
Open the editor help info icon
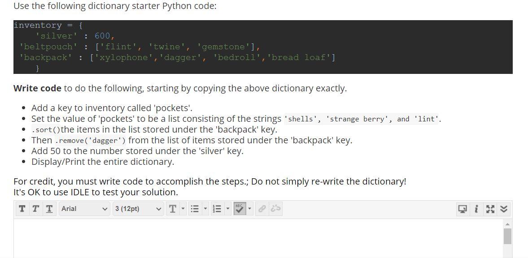pos(476,209)
